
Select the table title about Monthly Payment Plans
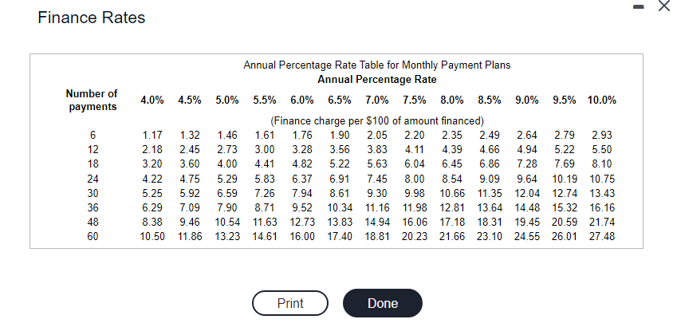(x=377, y=65)
